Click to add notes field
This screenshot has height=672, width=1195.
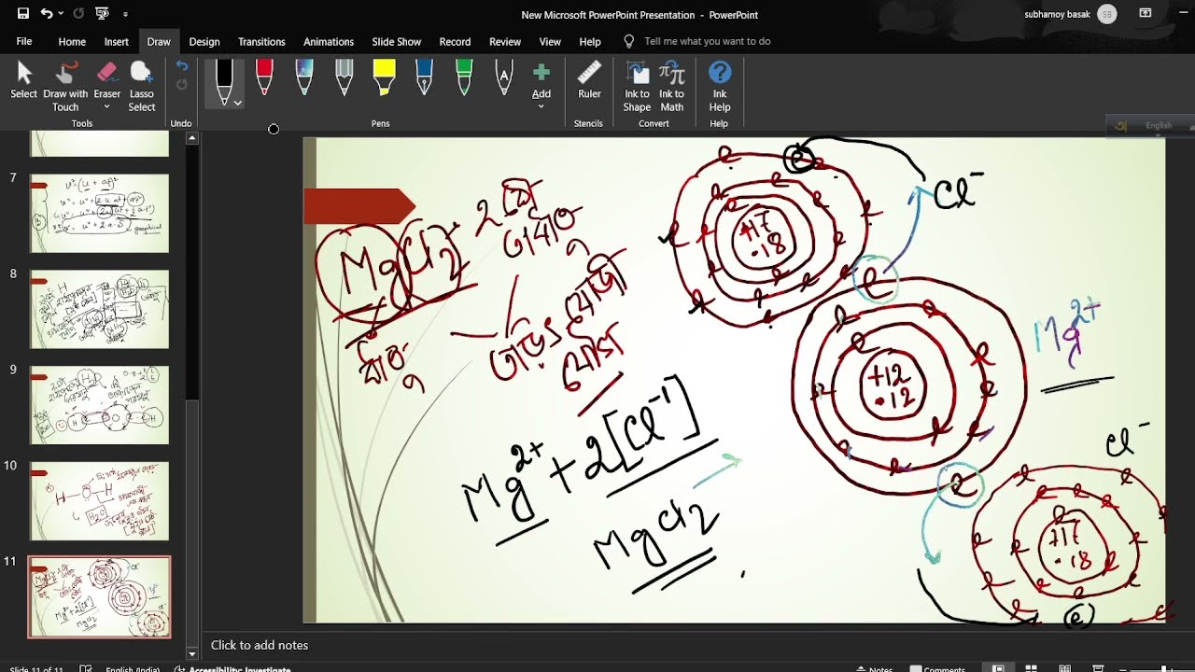pos(260,645)
